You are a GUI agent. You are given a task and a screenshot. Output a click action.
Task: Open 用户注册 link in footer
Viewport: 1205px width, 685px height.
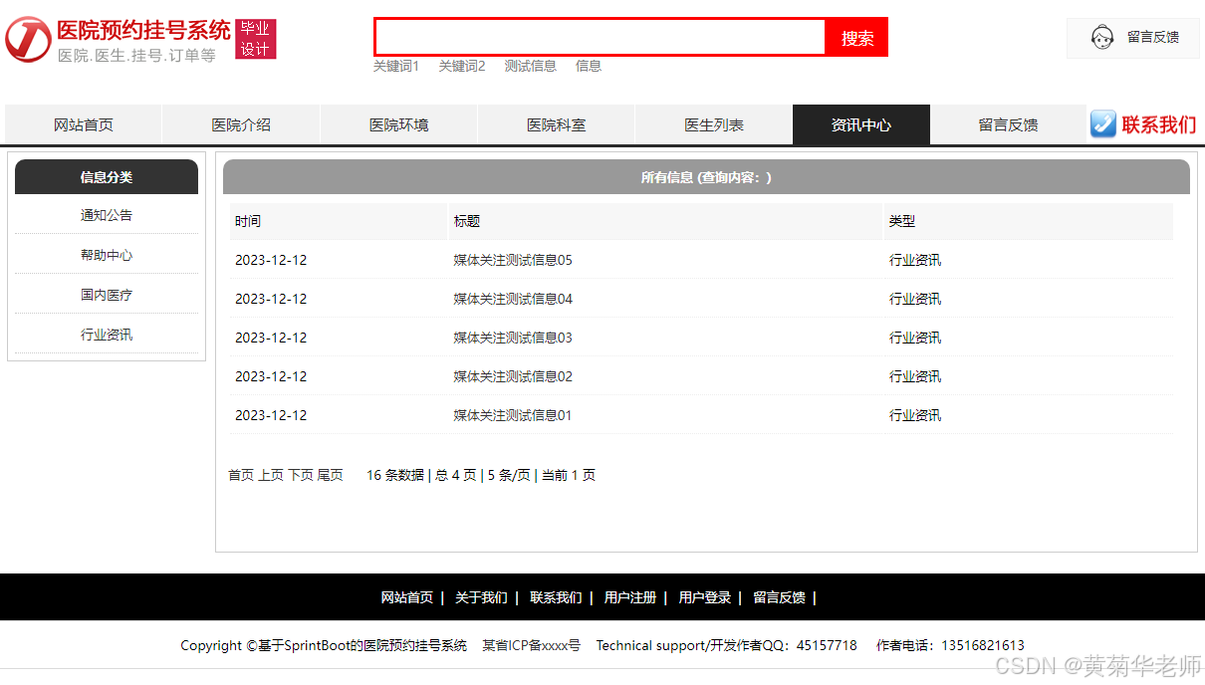click(630, 597)
